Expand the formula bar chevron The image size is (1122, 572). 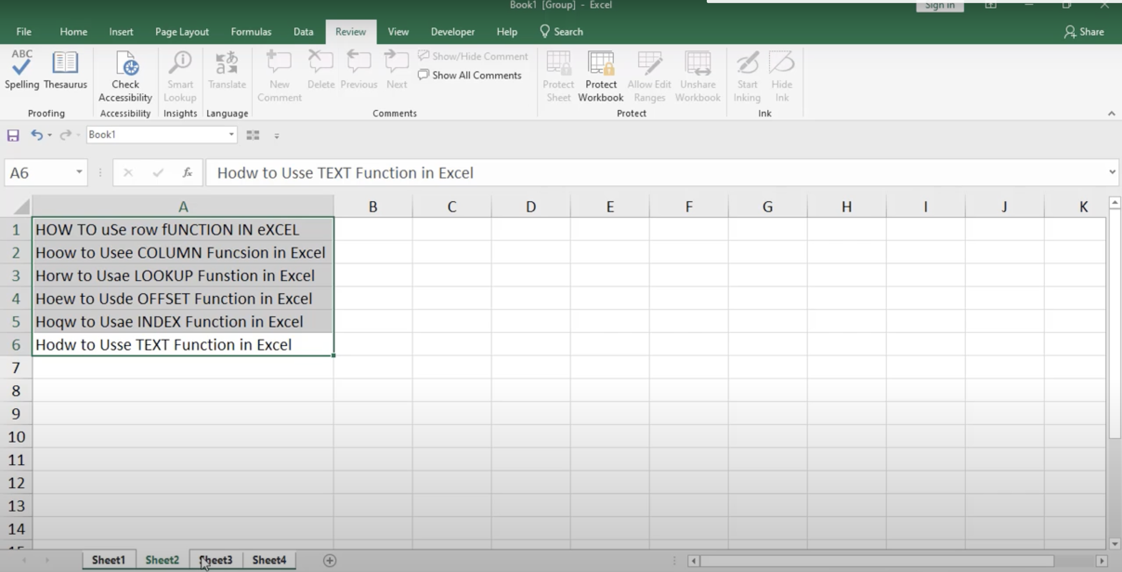(x=1112, y=172)
